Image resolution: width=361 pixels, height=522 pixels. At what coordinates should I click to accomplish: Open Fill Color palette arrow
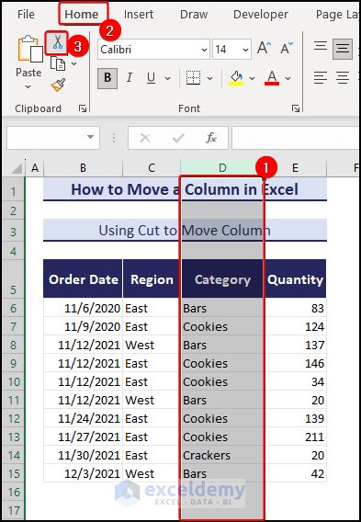tap(252, 78)
